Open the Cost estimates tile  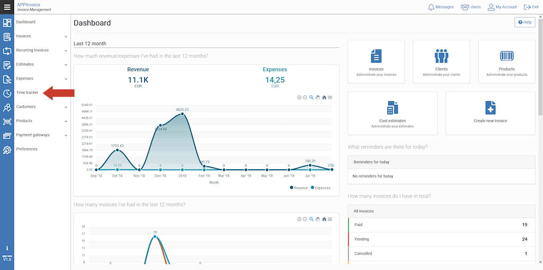click(392, 114)
